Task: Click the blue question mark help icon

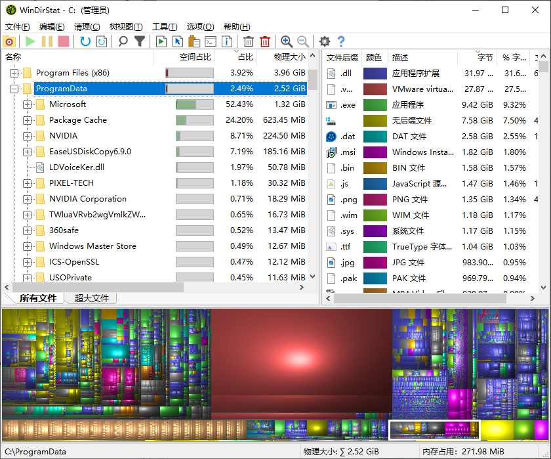Action: tap(341, 41)
